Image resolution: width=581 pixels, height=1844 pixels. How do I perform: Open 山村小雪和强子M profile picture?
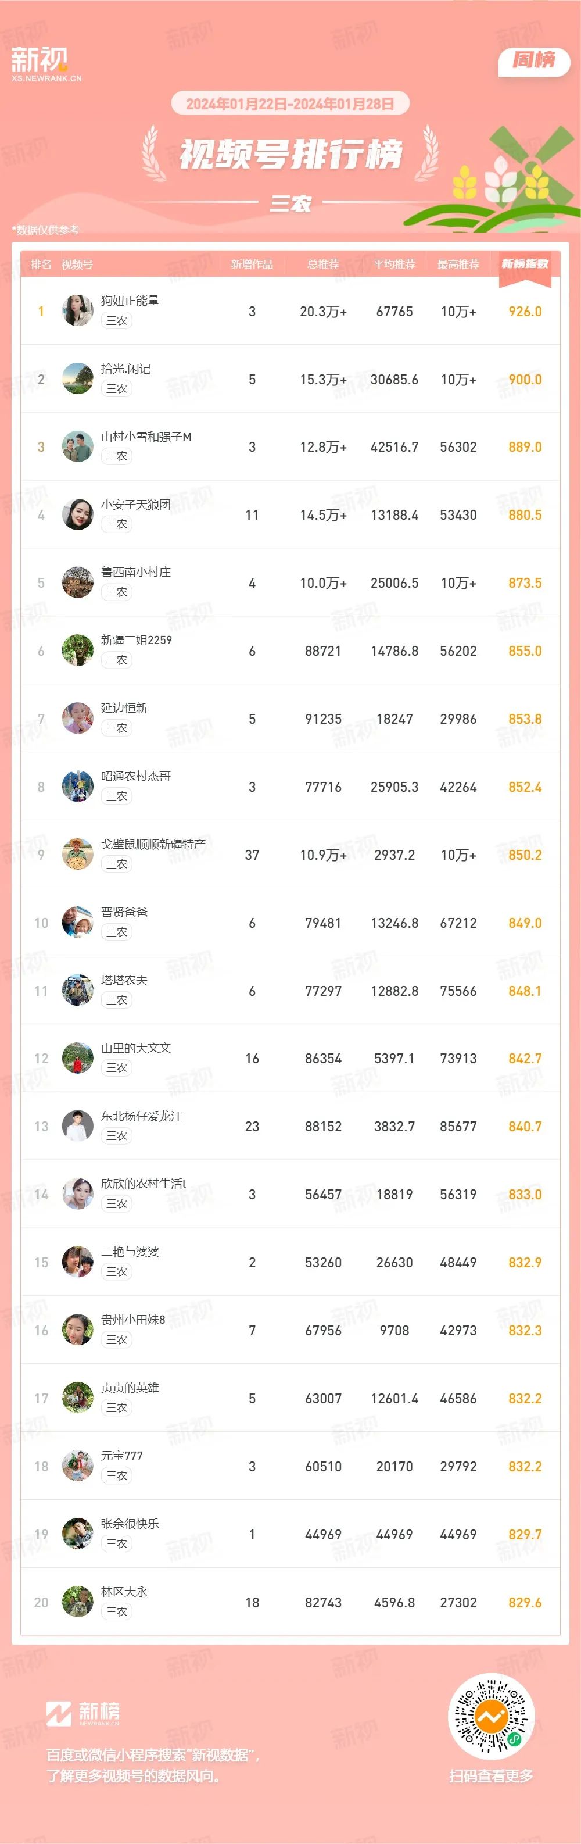[77, 446]
